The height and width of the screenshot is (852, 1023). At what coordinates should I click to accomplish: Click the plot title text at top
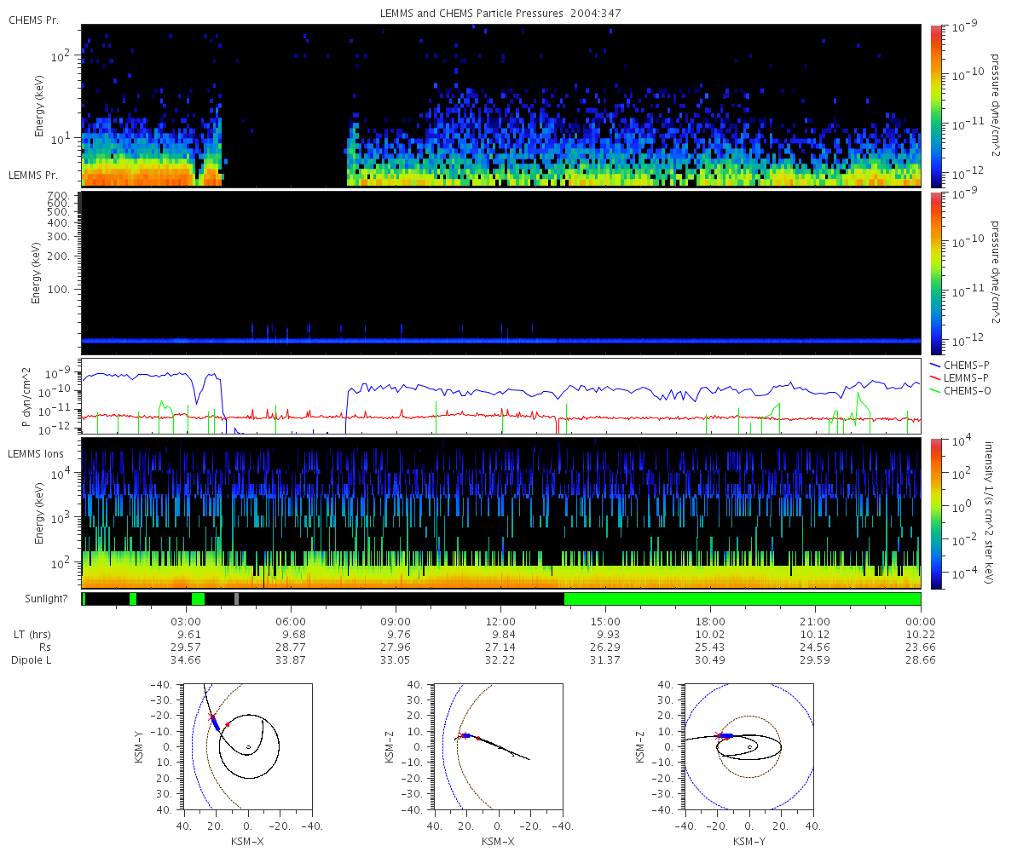(501, 14)
